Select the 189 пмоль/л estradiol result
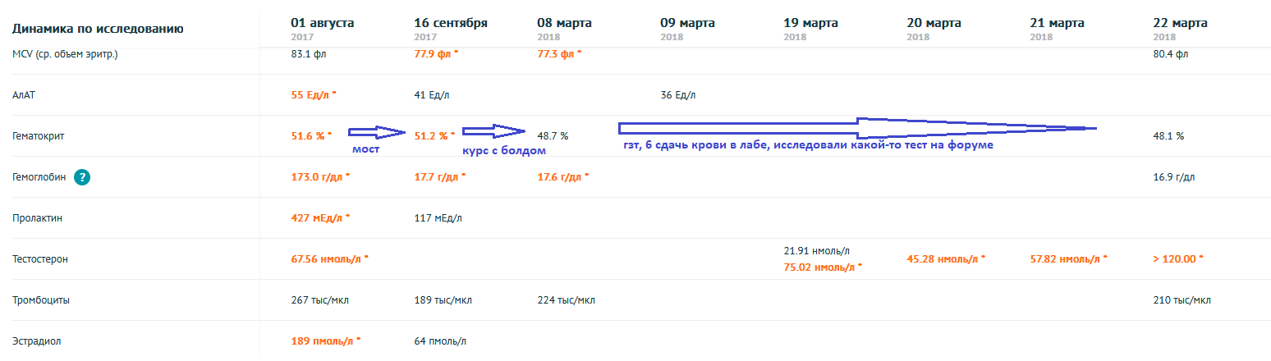The image size is (1271, 361). [x=322, y=341]
